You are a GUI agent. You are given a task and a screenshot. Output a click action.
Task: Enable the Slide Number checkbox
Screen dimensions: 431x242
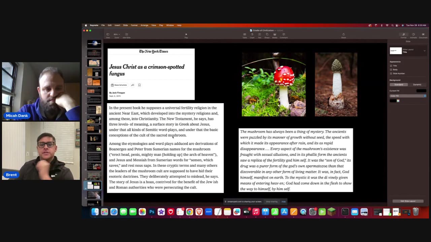(x=391, y=73)
